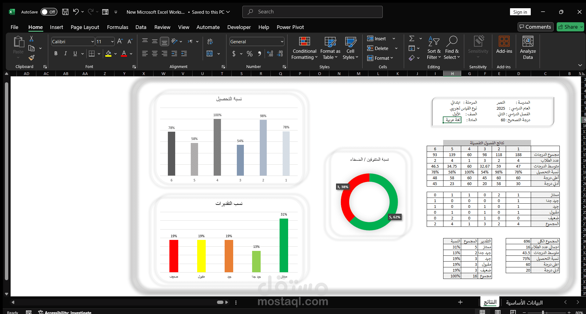Click the Save icon in title bar
This screenshot has height=314, width=586.
(x=65, y=12)
